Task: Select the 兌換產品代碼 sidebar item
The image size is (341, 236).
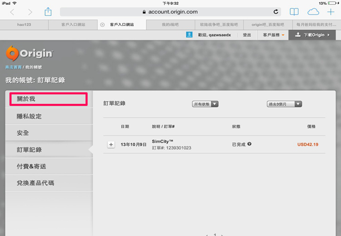Action: click(49, 183)
